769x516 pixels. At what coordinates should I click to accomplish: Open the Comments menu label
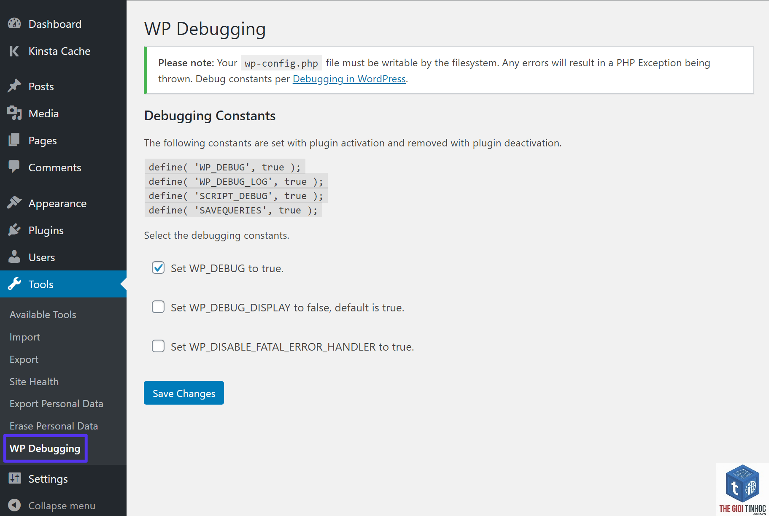tap(55, 167)
